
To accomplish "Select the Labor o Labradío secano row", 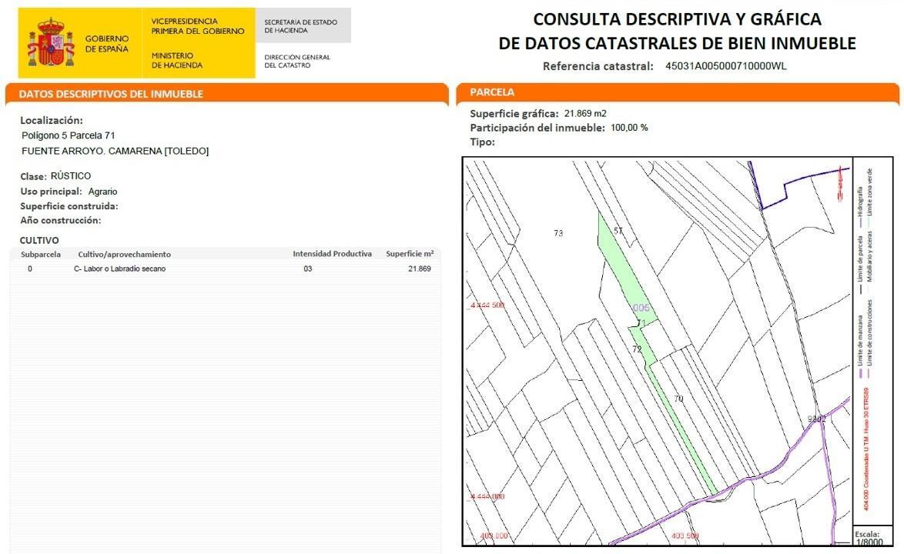I will click(x=226, y=269).
